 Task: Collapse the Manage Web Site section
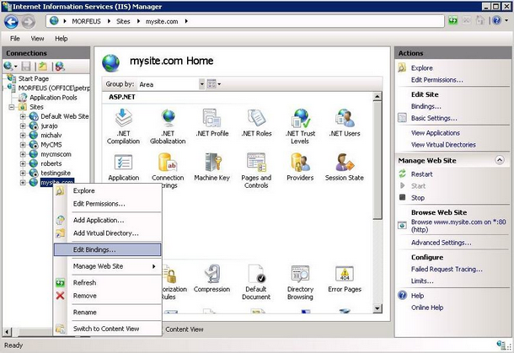coord(499,160)
